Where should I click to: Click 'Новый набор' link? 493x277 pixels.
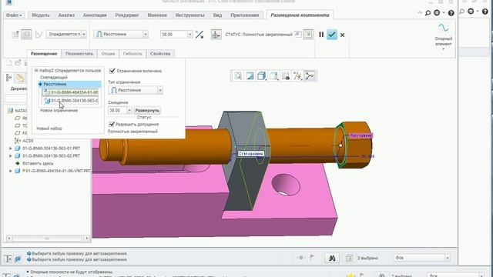[49, 128]
